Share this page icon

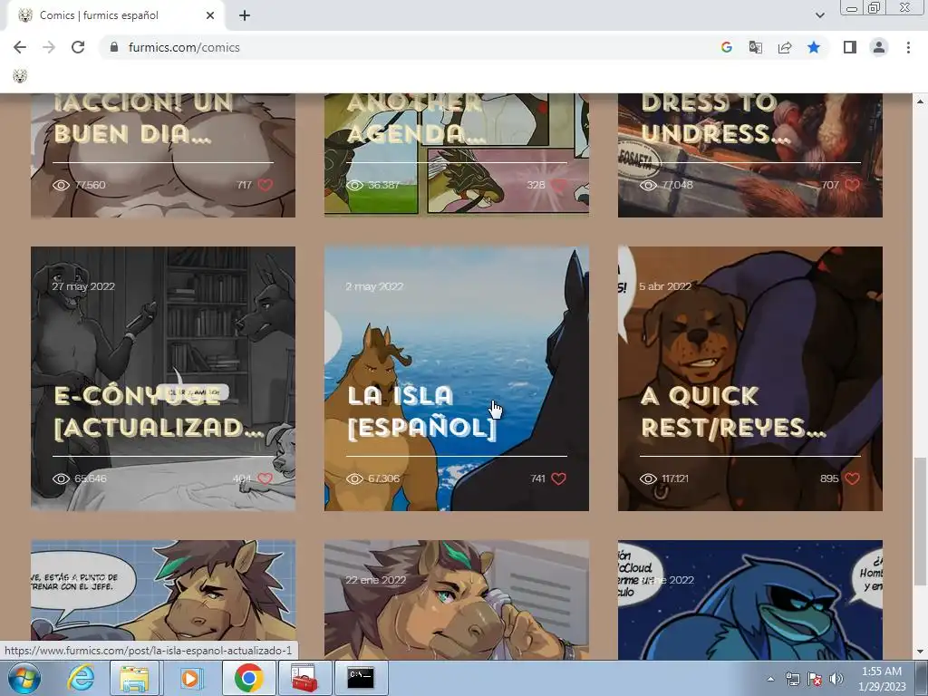(785, 47)
